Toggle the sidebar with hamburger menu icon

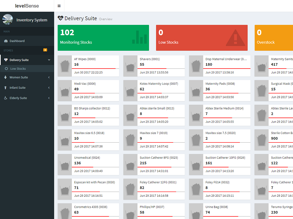(x=59, y=6)
